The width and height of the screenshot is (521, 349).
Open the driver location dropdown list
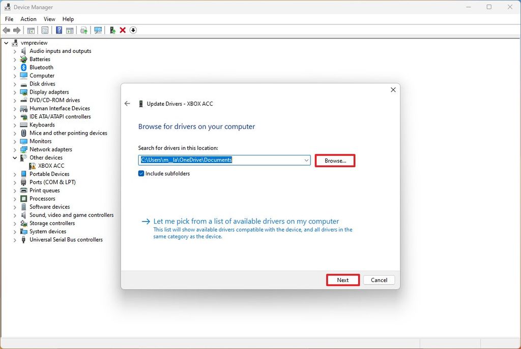306,160
